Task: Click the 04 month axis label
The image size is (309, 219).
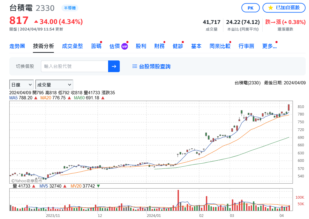Action: click(281, 216)
